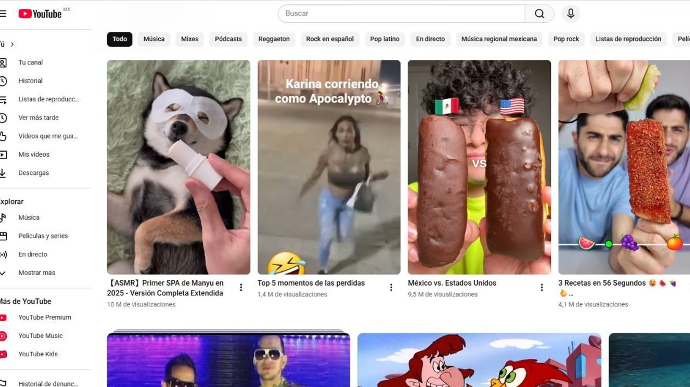This screenshot has height=387, width=690.
Task: Start voice search with the microphone icon
Action: 571,14
